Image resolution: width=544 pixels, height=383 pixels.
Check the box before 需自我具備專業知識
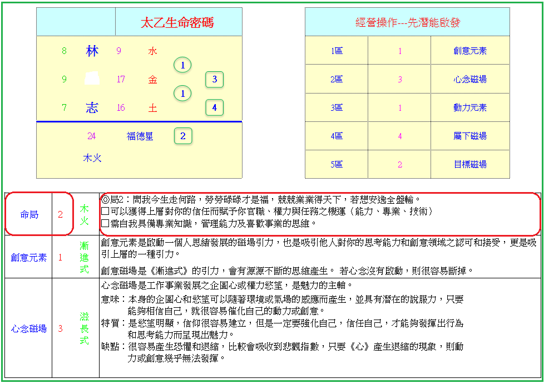pyautogui.click(x=105, y=224)
